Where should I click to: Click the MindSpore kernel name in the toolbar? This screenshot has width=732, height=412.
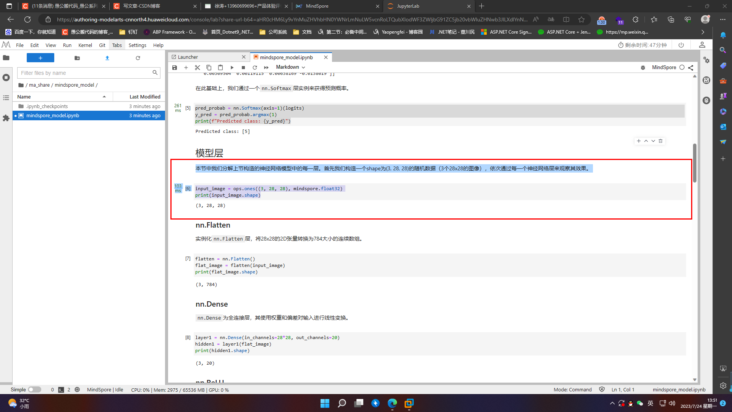[x=664, y=68]
